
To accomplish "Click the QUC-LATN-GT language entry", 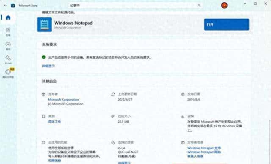I will coord(128,152).
